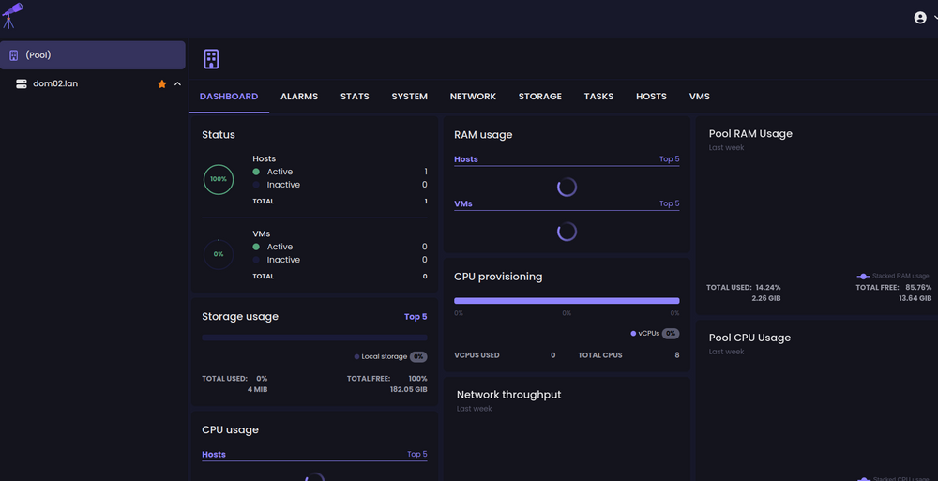Screen dimensions: 938x481
Task: Open the Storage tab
Action: pos(540,97)
